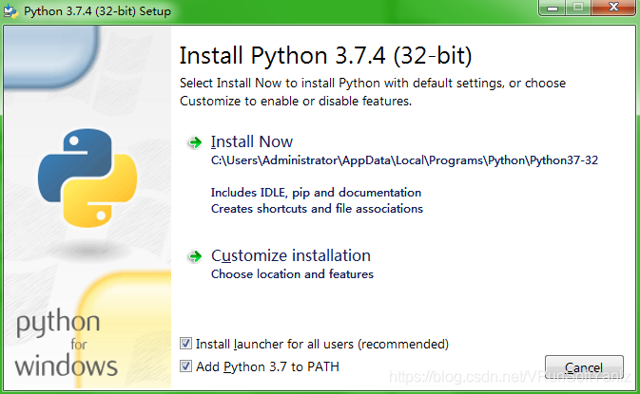Viewport: 640px width, 394px height.
Task: Minimize the Python Setup window
Action: [x=553, y=8]
